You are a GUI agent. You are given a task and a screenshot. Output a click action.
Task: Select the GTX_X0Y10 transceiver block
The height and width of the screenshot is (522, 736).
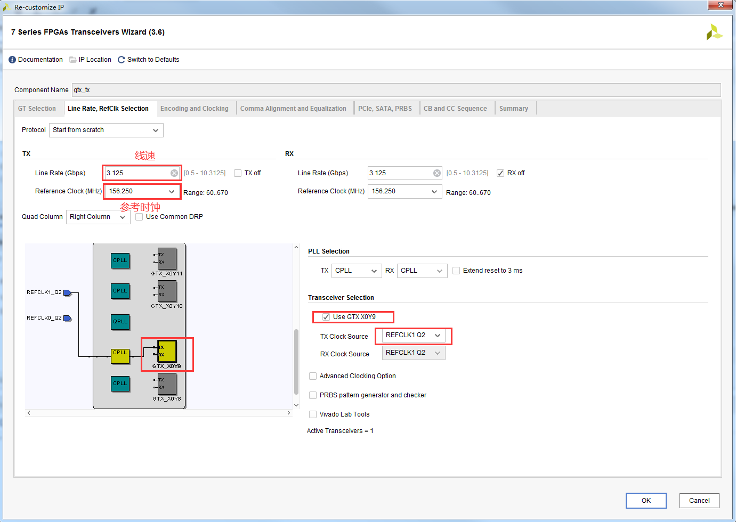(167, 291)
